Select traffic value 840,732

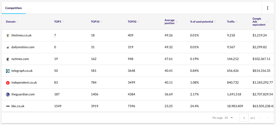click(x=233, y=83)
